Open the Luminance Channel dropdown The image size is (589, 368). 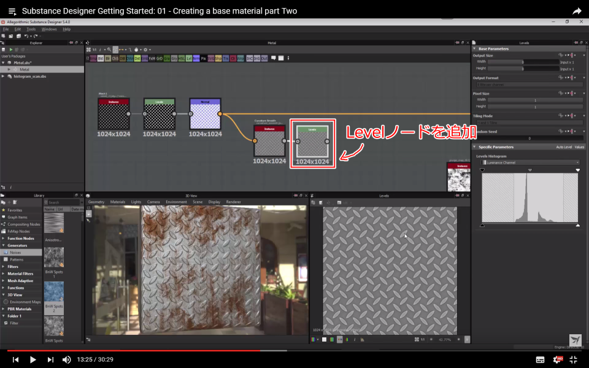coord(530,163)
